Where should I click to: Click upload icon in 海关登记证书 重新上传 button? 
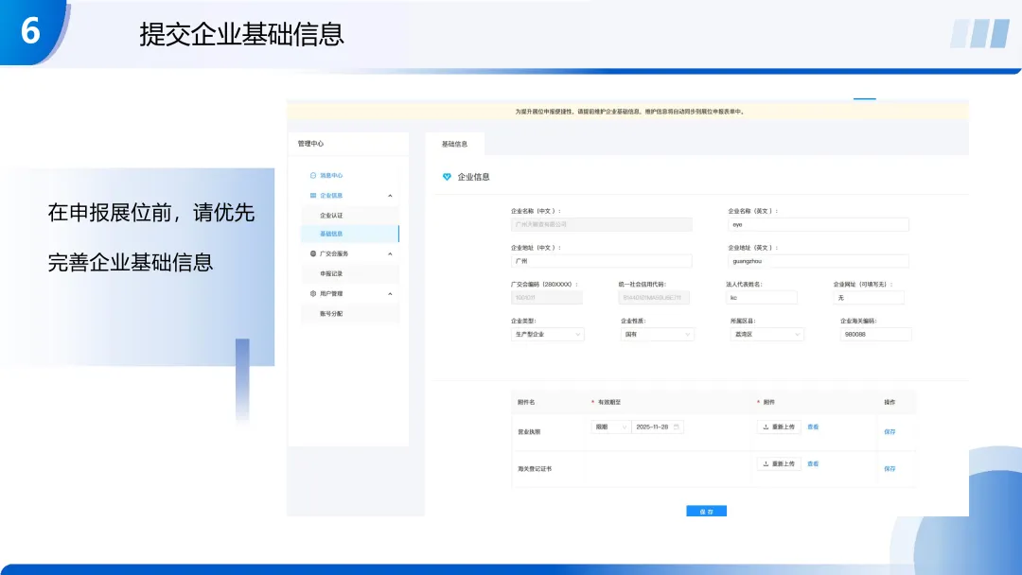coord(766,463)
